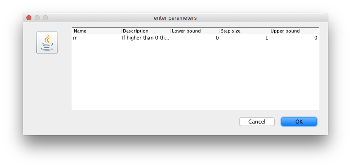The height and width of the screenshot is (168, 351).
Task: Click the divider between Name and Description headers
Action: (x=122, y=31)
